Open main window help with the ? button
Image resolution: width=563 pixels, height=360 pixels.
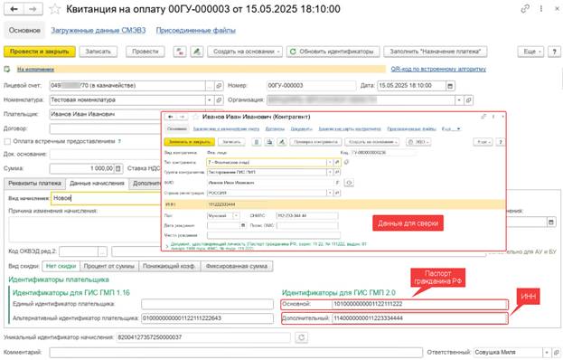(554, 52)
